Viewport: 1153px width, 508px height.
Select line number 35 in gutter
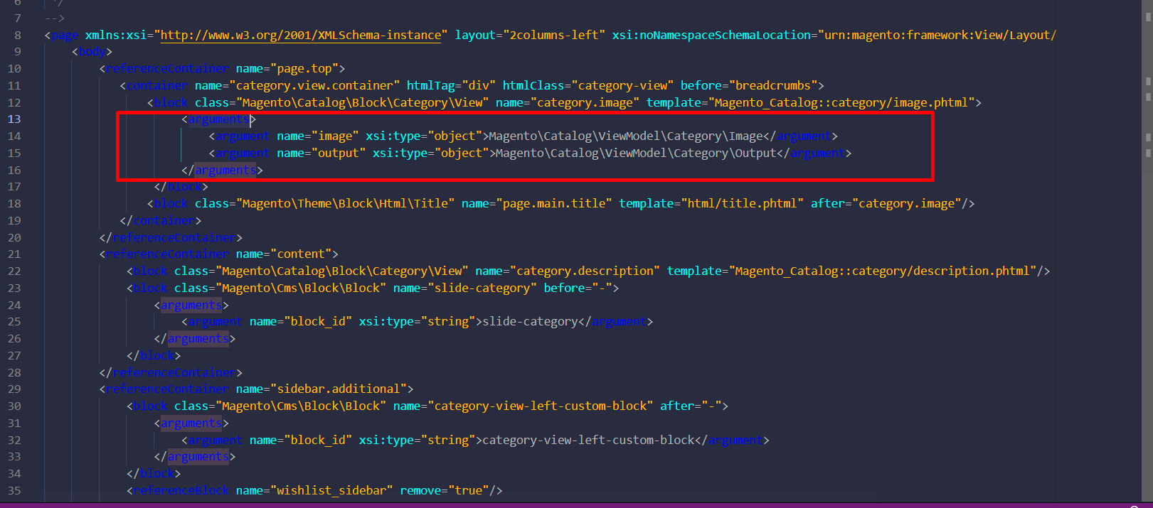pos(14,491)
